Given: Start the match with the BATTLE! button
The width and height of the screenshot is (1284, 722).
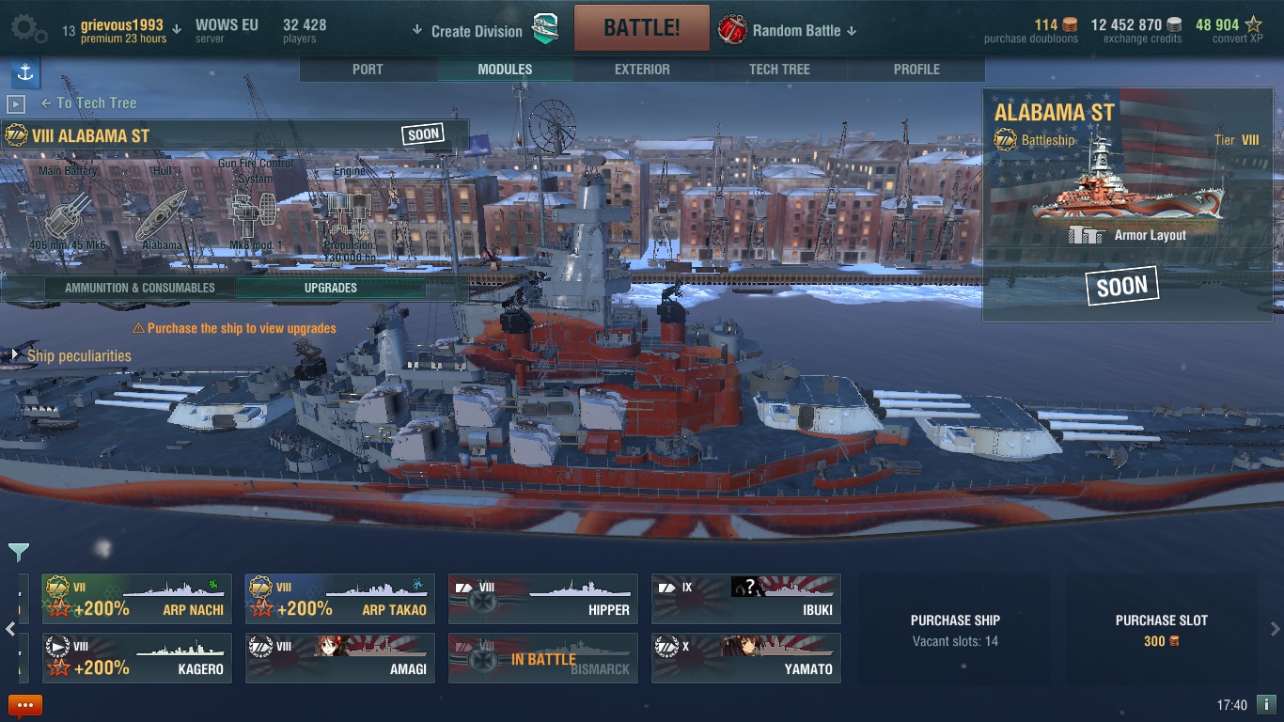Looking at the screenshot, I should pyautogui.click(x=642, y=27).
